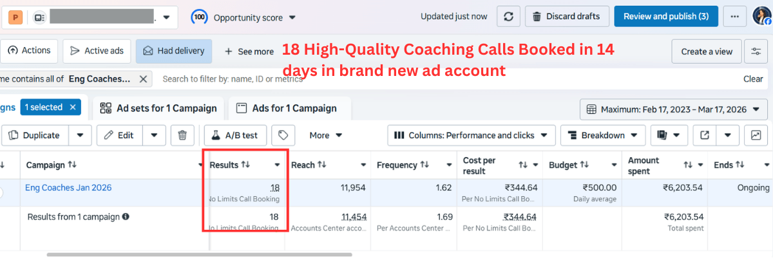The image size is (773, 260).
Task: Click the Opportunity score 100 ring
Action: (198, 17)
